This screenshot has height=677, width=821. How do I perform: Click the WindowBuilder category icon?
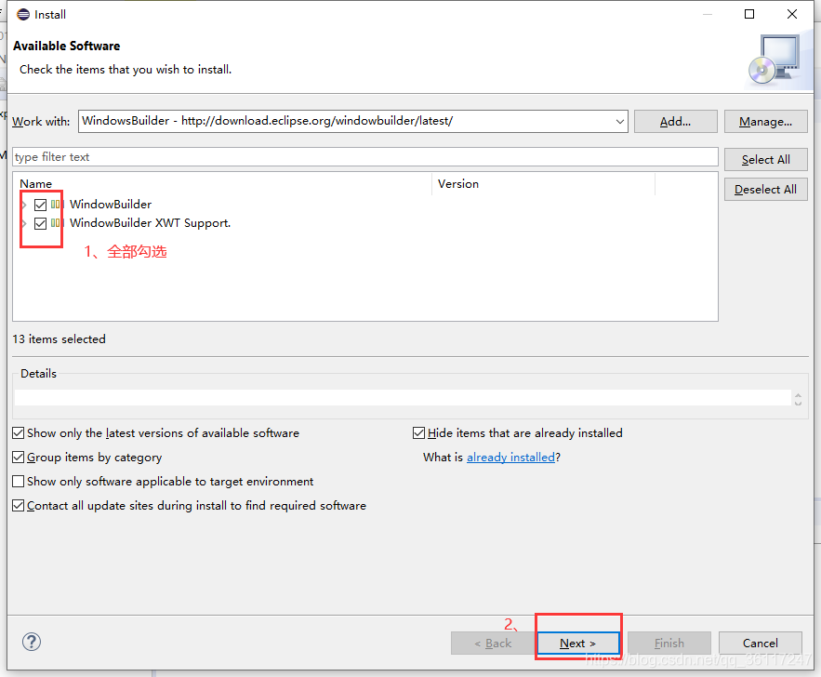point(58,205)
